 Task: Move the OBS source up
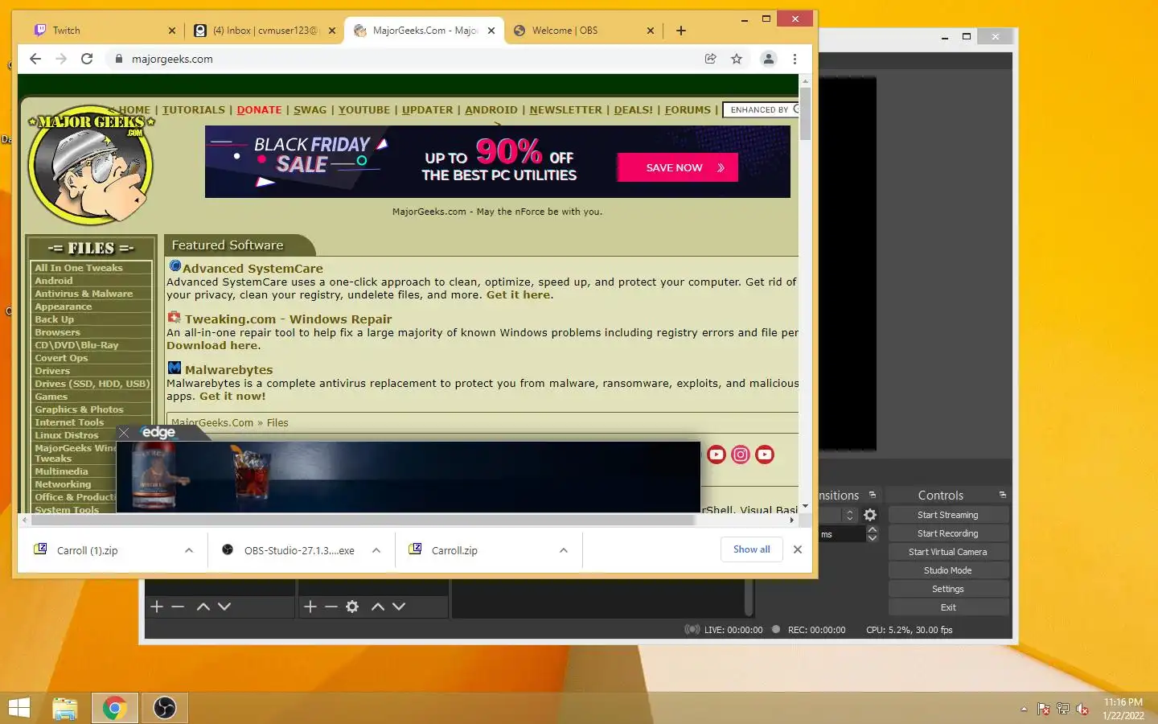click(x=378, y=607)
